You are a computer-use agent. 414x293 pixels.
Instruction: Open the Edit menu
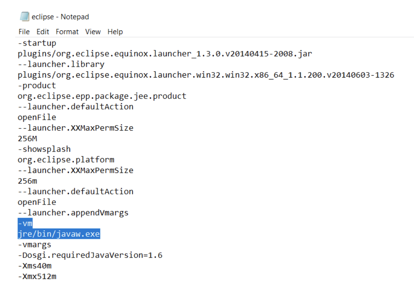point(43,32)
